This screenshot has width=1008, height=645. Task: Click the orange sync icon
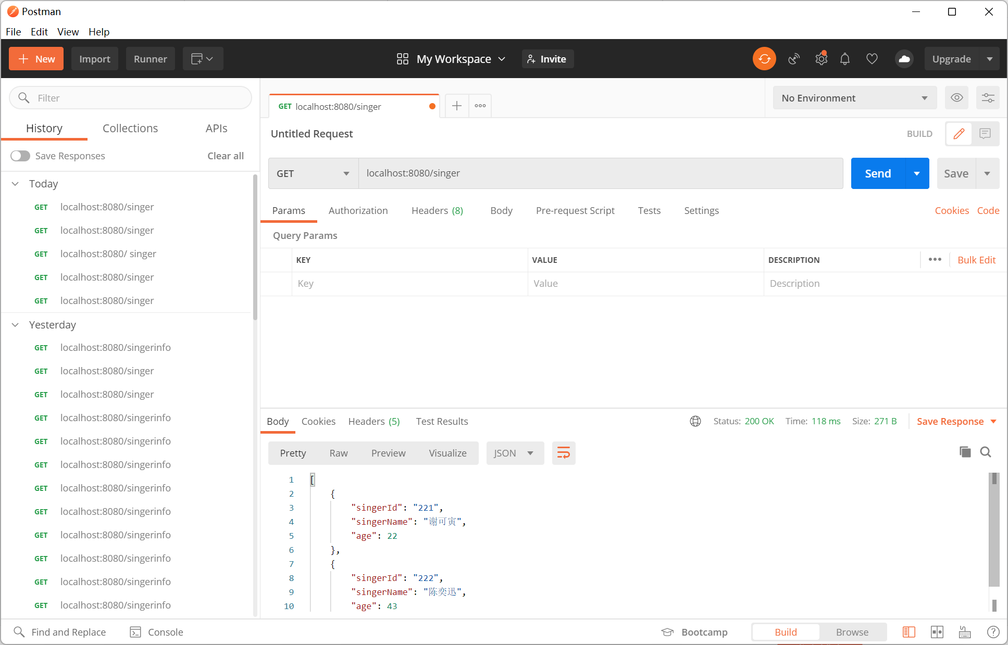click(764, 59)
